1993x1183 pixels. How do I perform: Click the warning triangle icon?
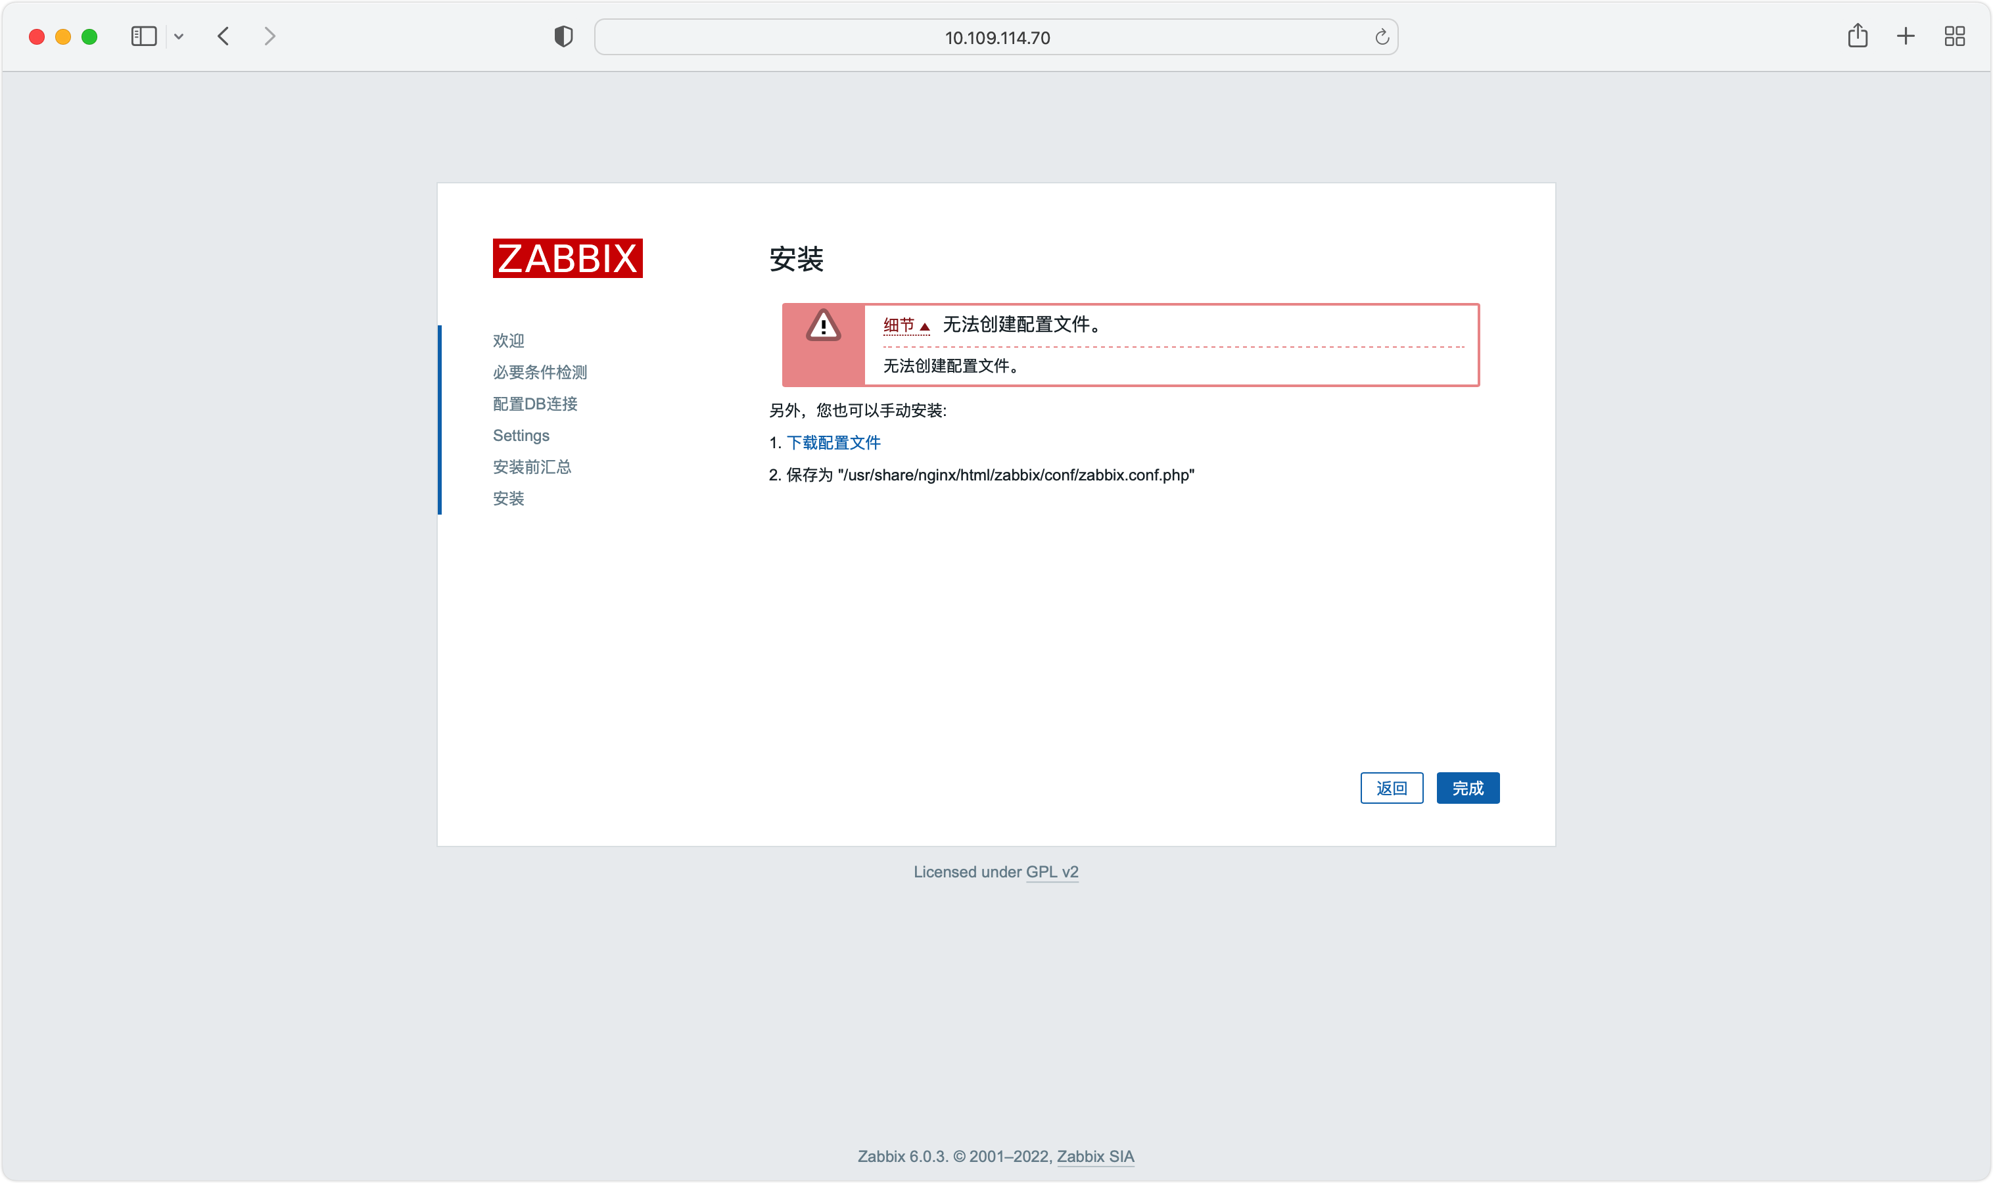(824, 325)
